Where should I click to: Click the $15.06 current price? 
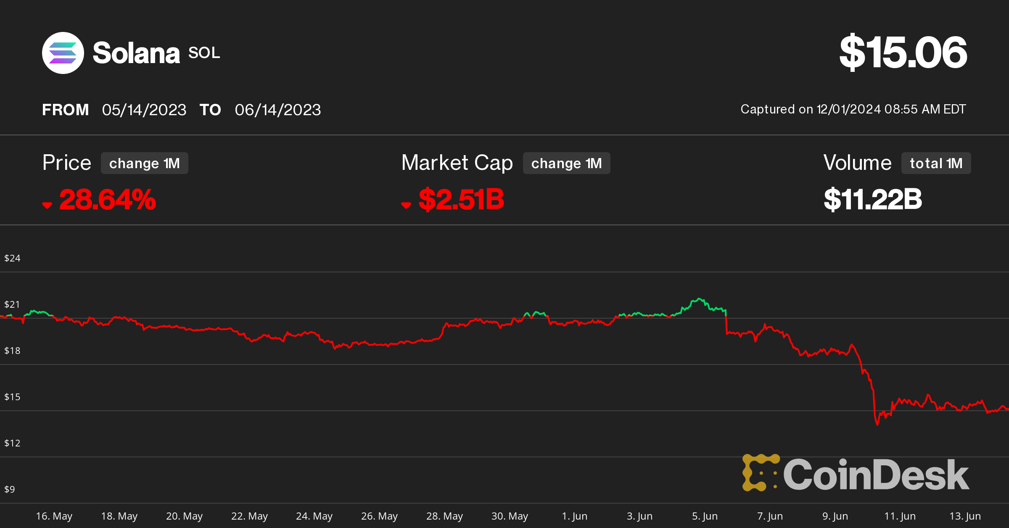(x=903, y=52)
